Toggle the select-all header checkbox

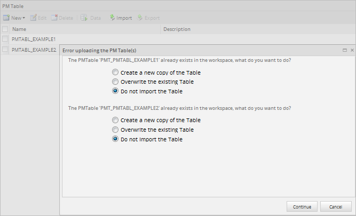coord(5,29)
